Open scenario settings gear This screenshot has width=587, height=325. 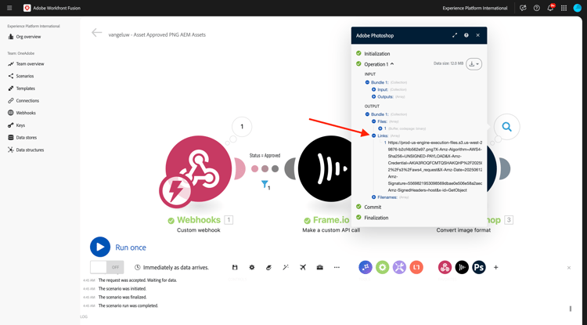(x=252, y=267)
